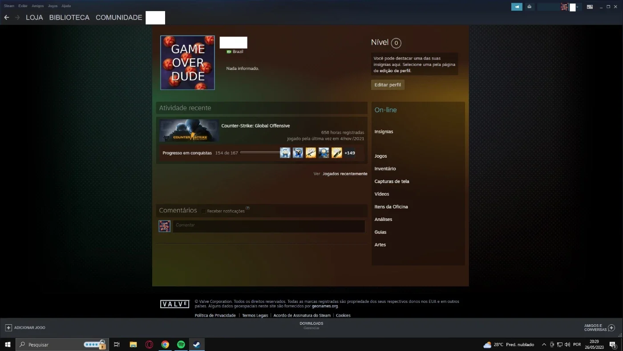Click the small avatar in the title bar
623x351 pixels.
(x=564, y=7)
